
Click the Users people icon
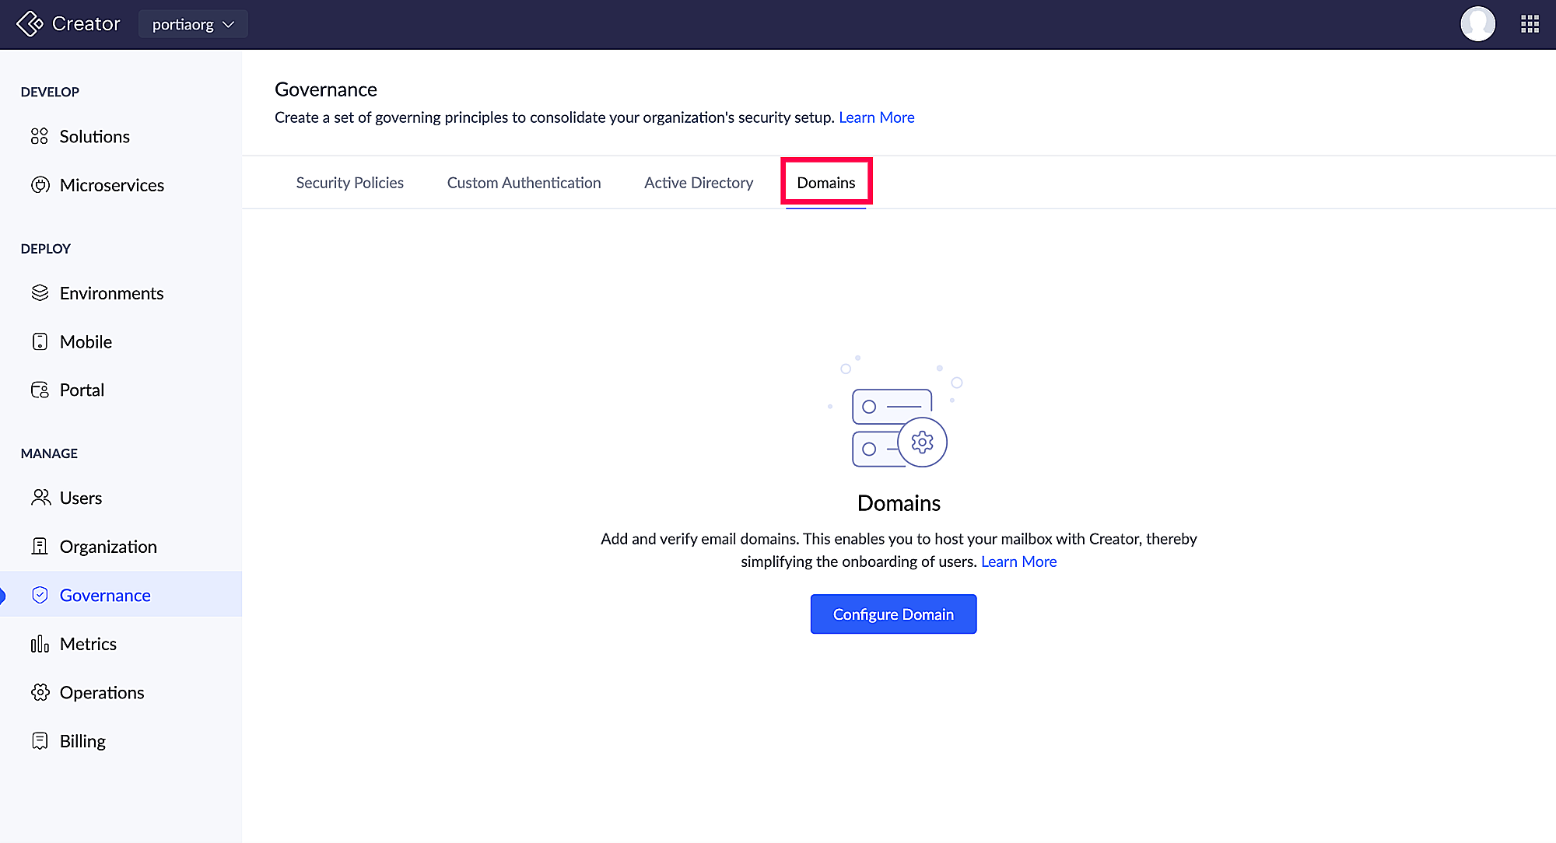click(40, 498)
